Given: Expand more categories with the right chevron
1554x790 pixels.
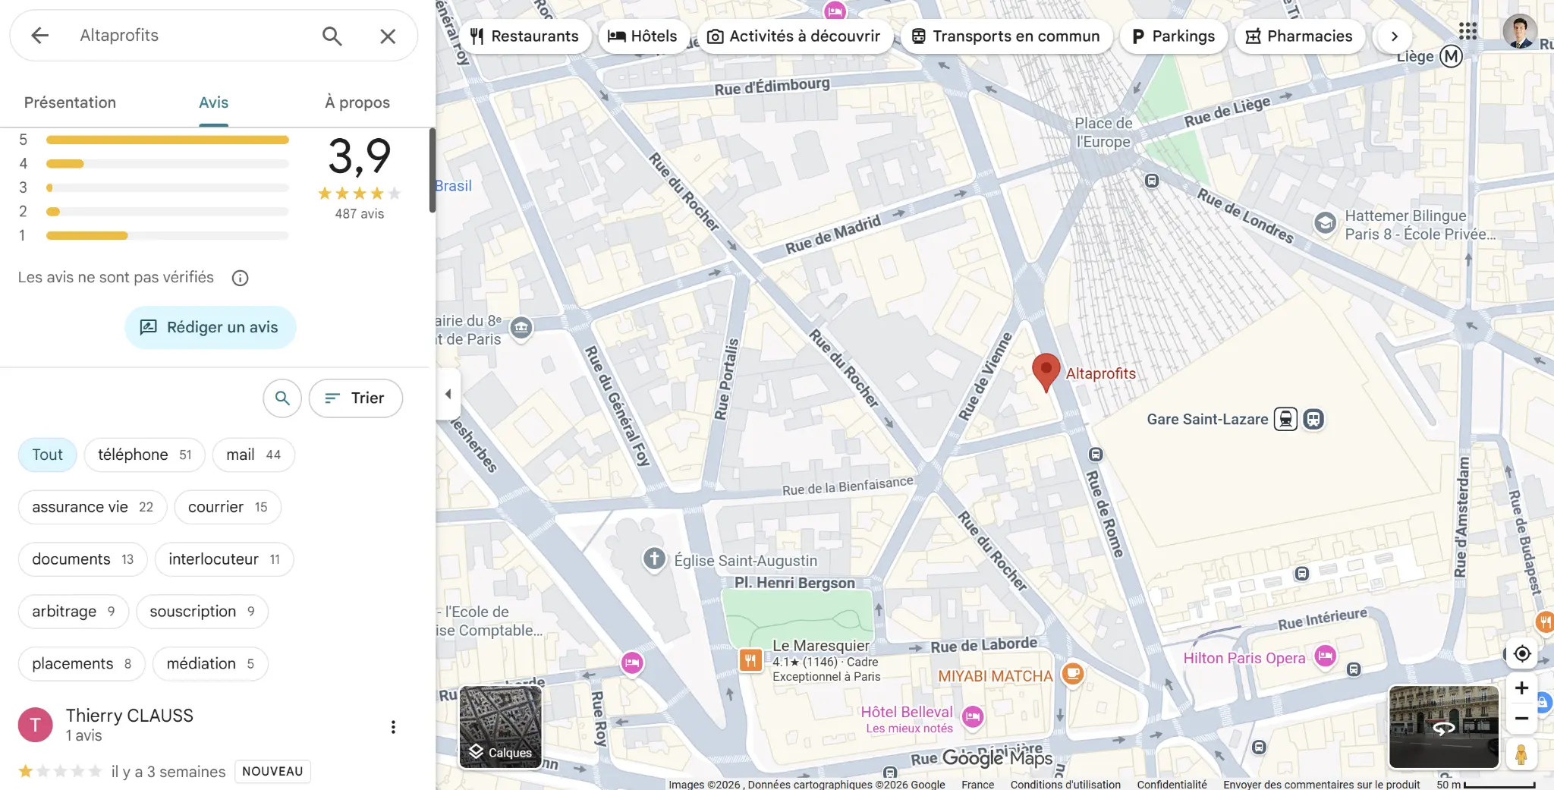Looking at the screenshot, I should click(1394, 36).
